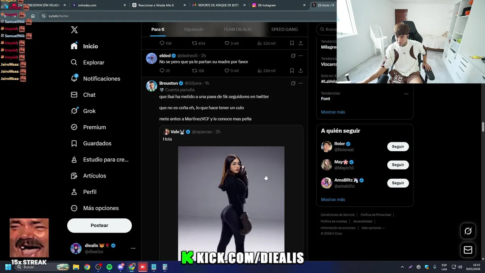This screenshot has width=485, height=273.
Task: Close Reaccionar a Velada Año 6 tab
Action: coord(185,5)
